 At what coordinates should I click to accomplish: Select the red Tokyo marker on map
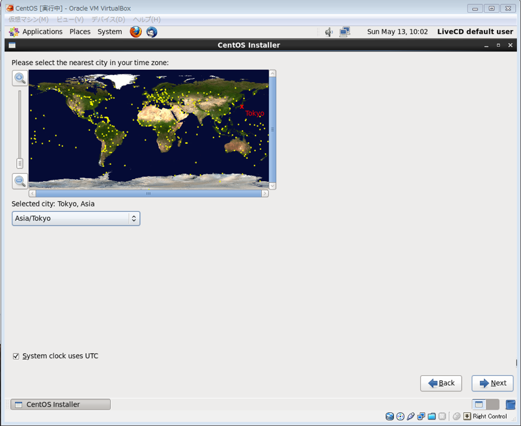coord(242,107)
